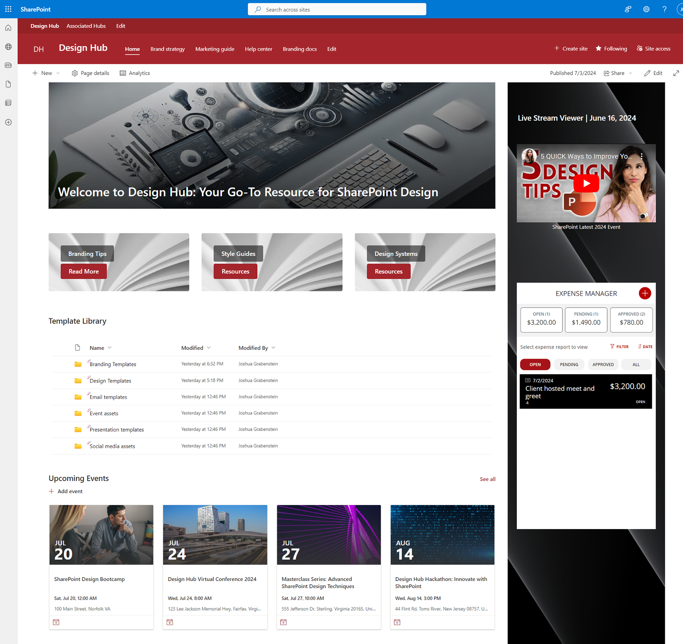Click Create site button
The width and height of the screenshot is (683, 644).
tap(571, 48)
